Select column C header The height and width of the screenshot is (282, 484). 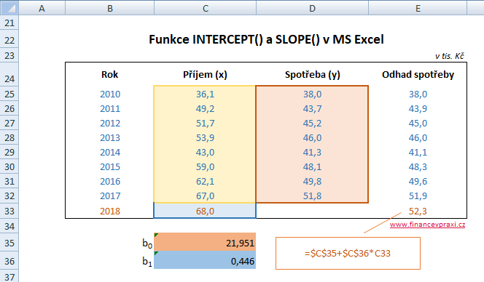pyautogui.click(x=205, y=8)
